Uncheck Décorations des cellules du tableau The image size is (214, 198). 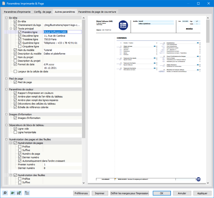pos(15,103)
